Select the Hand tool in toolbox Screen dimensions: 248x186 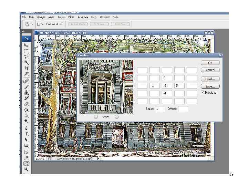tap(26, 164)
